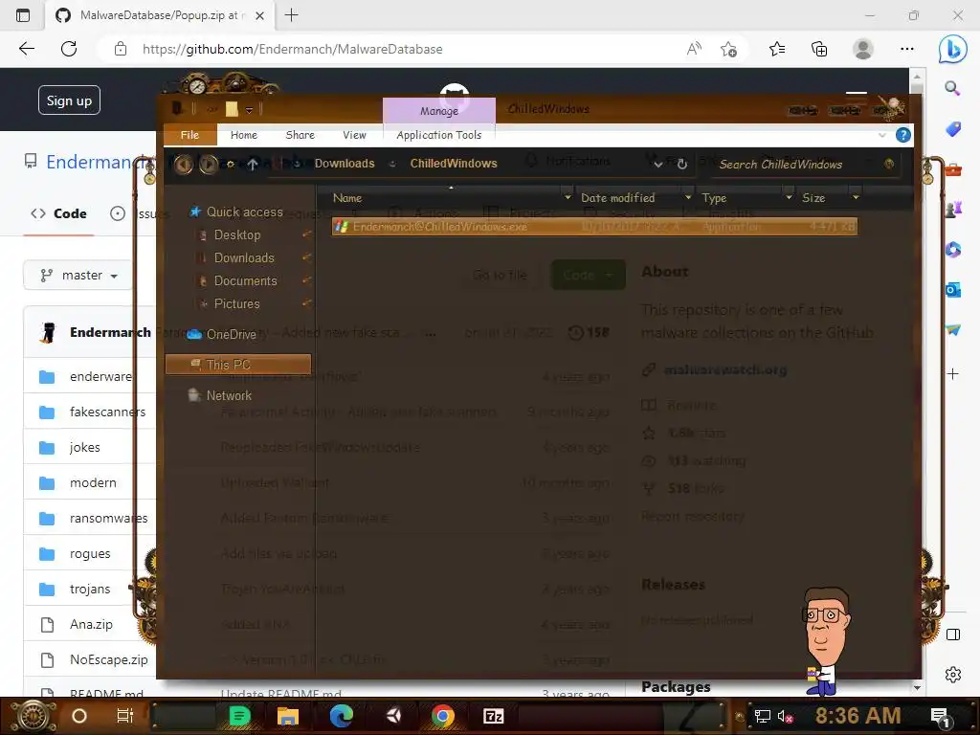980x735 pixels.
Task: Open a new Edge tab
Action: [x=291, y=15]
